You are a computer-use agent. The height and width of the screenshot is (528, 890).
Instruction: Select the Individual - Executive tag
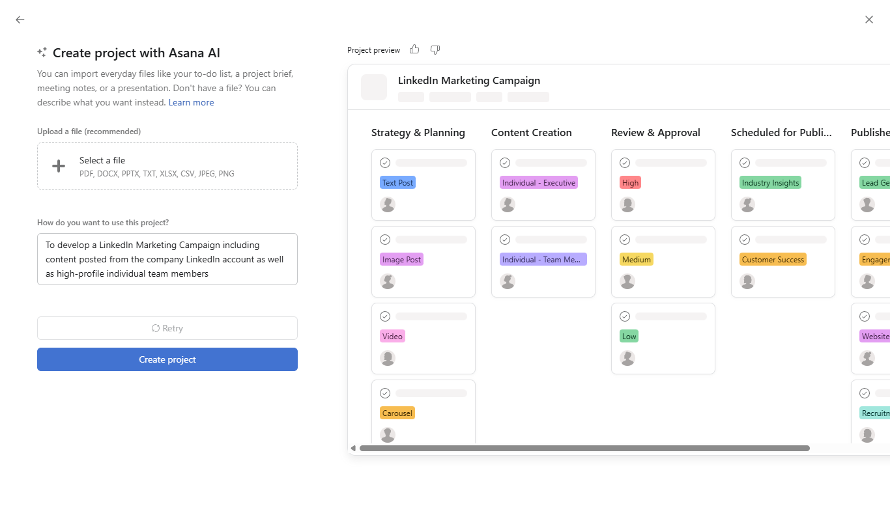[538, 182]
